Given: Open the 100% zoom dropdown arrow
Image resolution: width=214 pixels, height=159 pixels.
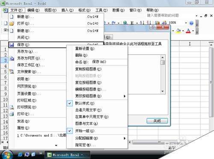Looking at the screenshot, I should click(x=186, y=23).
